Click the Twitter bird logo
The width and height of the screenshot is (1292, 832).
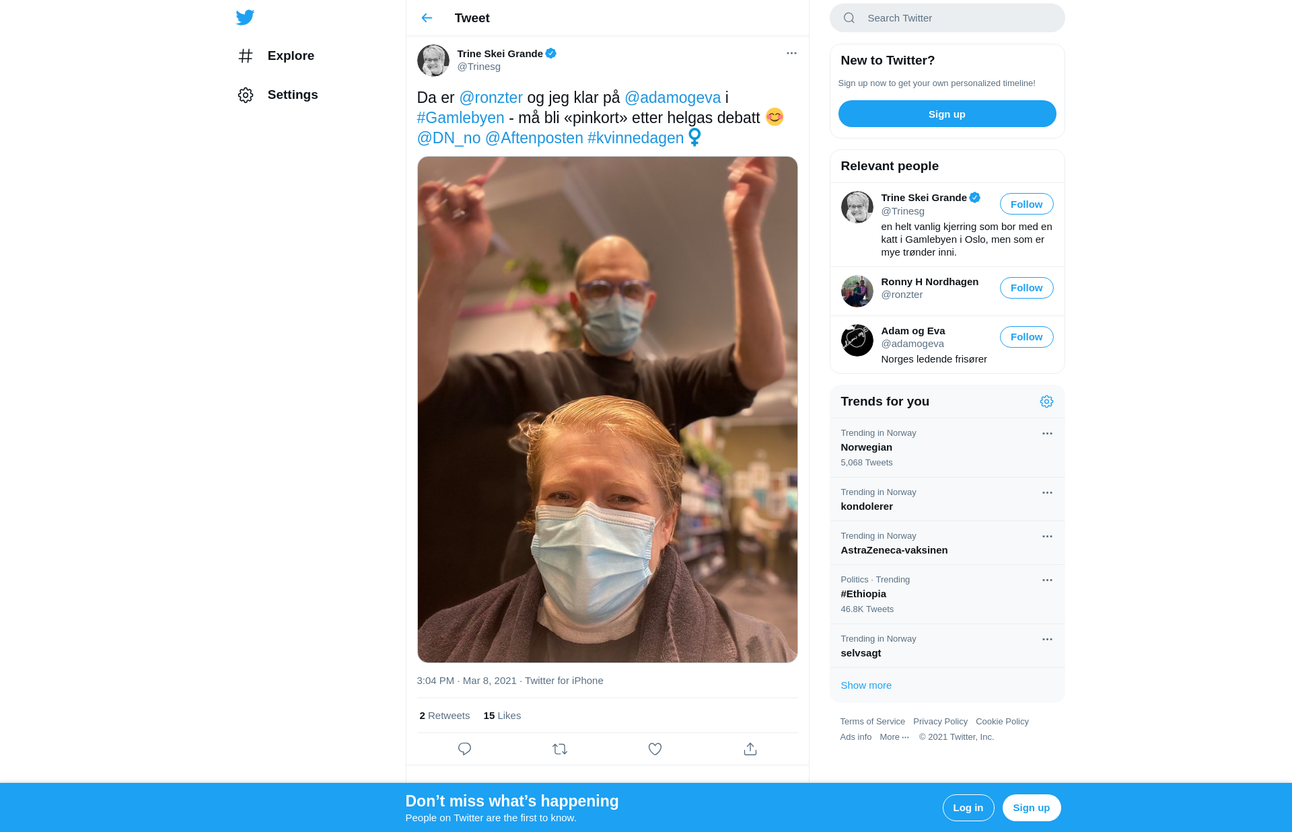245,17
